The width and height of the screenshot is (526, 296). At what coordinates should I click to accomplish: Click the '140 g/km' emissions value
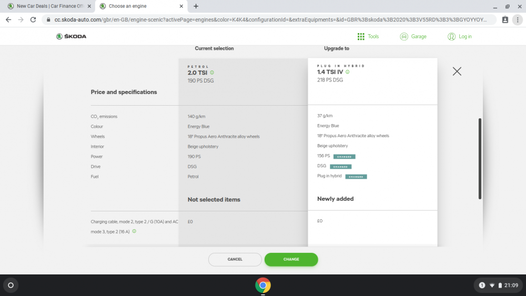[x=196, y=116]
